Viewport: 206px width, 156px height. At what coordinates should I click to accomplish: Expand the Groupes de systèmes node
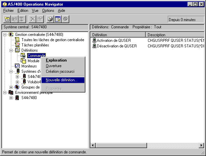[x=11, y=88]
